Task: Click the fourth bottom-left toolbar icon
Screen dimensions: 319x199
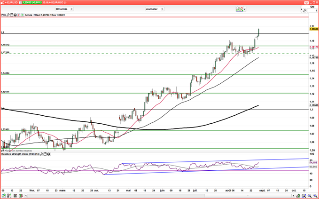Action: coord(21,196)
